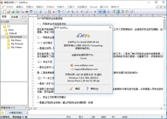Open the font settings icon

(x=87, y=12)
